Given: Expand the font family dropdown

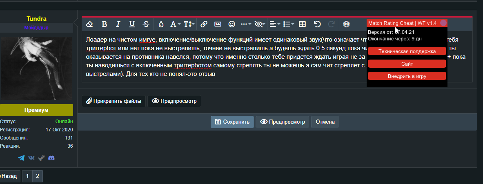Looking at the screenshot, I should point(175,24).
